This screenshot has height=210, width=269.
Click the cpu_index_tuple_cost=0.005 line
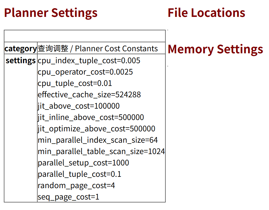coord(89,61)
